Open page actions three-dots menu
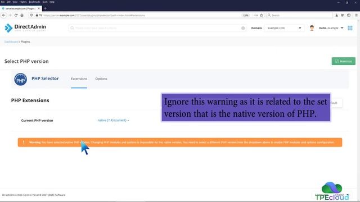 coord(256,15)
